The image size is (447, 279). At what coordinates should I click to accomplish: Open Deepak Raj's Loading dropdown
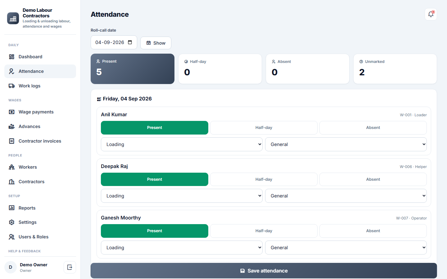pyautogui.click(x=182, y=196)
